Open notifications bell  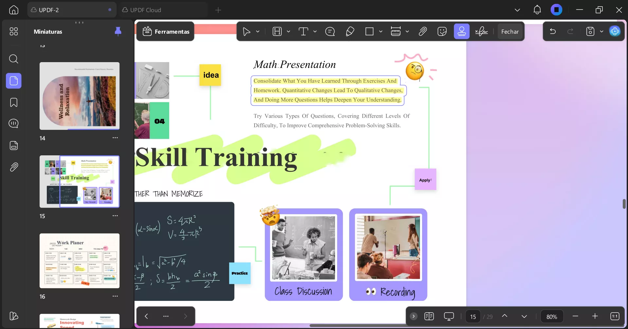[x=537, y=10]
